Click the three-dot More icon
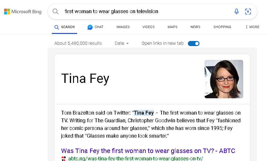The image size is (267, 161). 247,27
